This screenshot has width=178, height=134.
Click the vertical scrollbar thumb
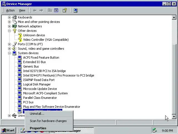tap(174, 79)
